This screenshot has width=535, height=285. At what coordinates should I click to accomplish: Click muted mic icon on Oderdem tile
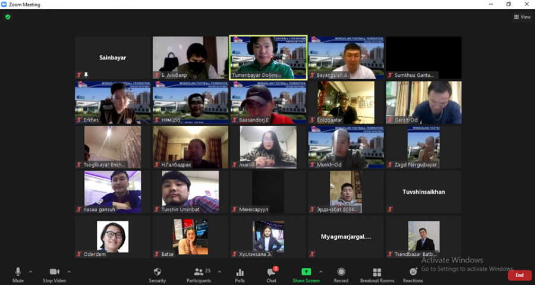point(79,254)
